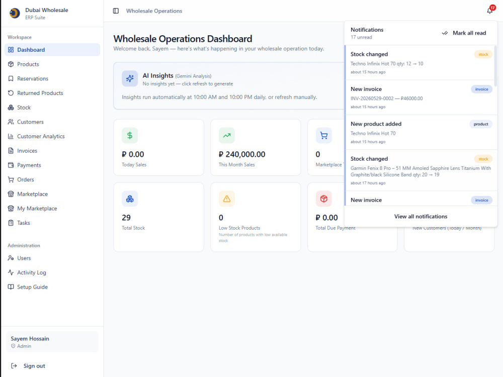Click the Tasks clipboard icon
The height and width of the screenshot is (377, 503).
tap(11, 223)
